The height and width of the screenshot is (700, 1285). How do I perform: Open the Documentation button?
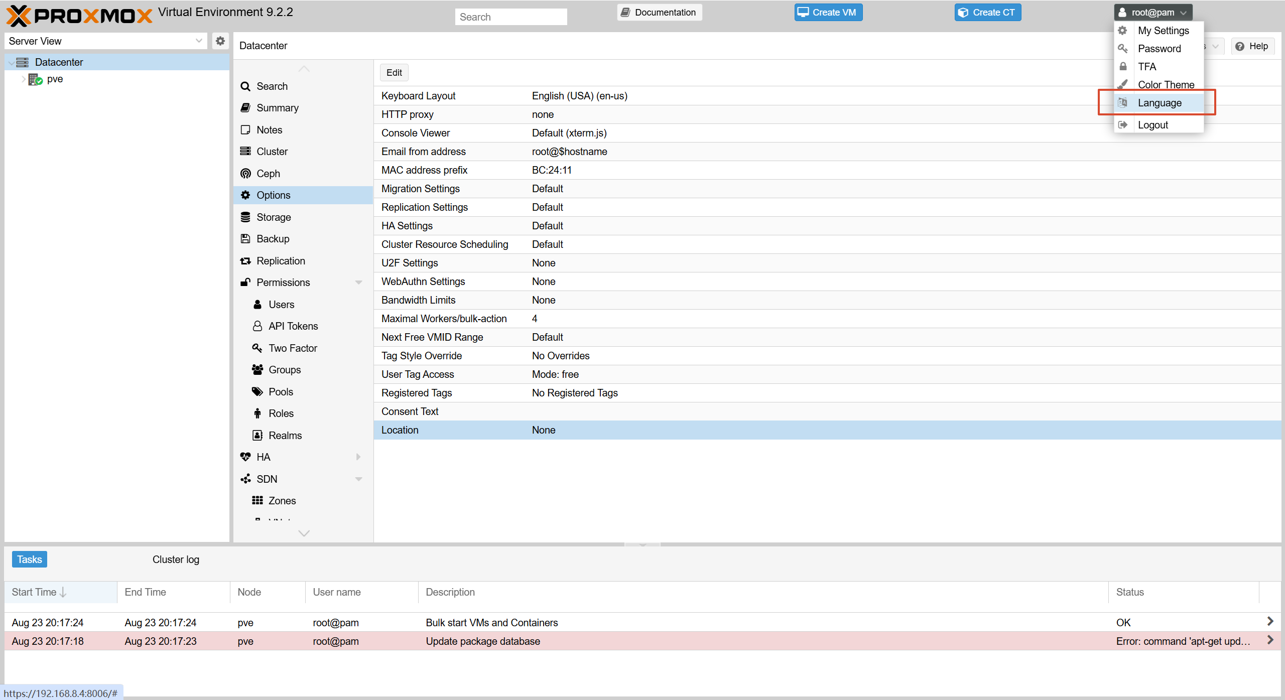659,13
